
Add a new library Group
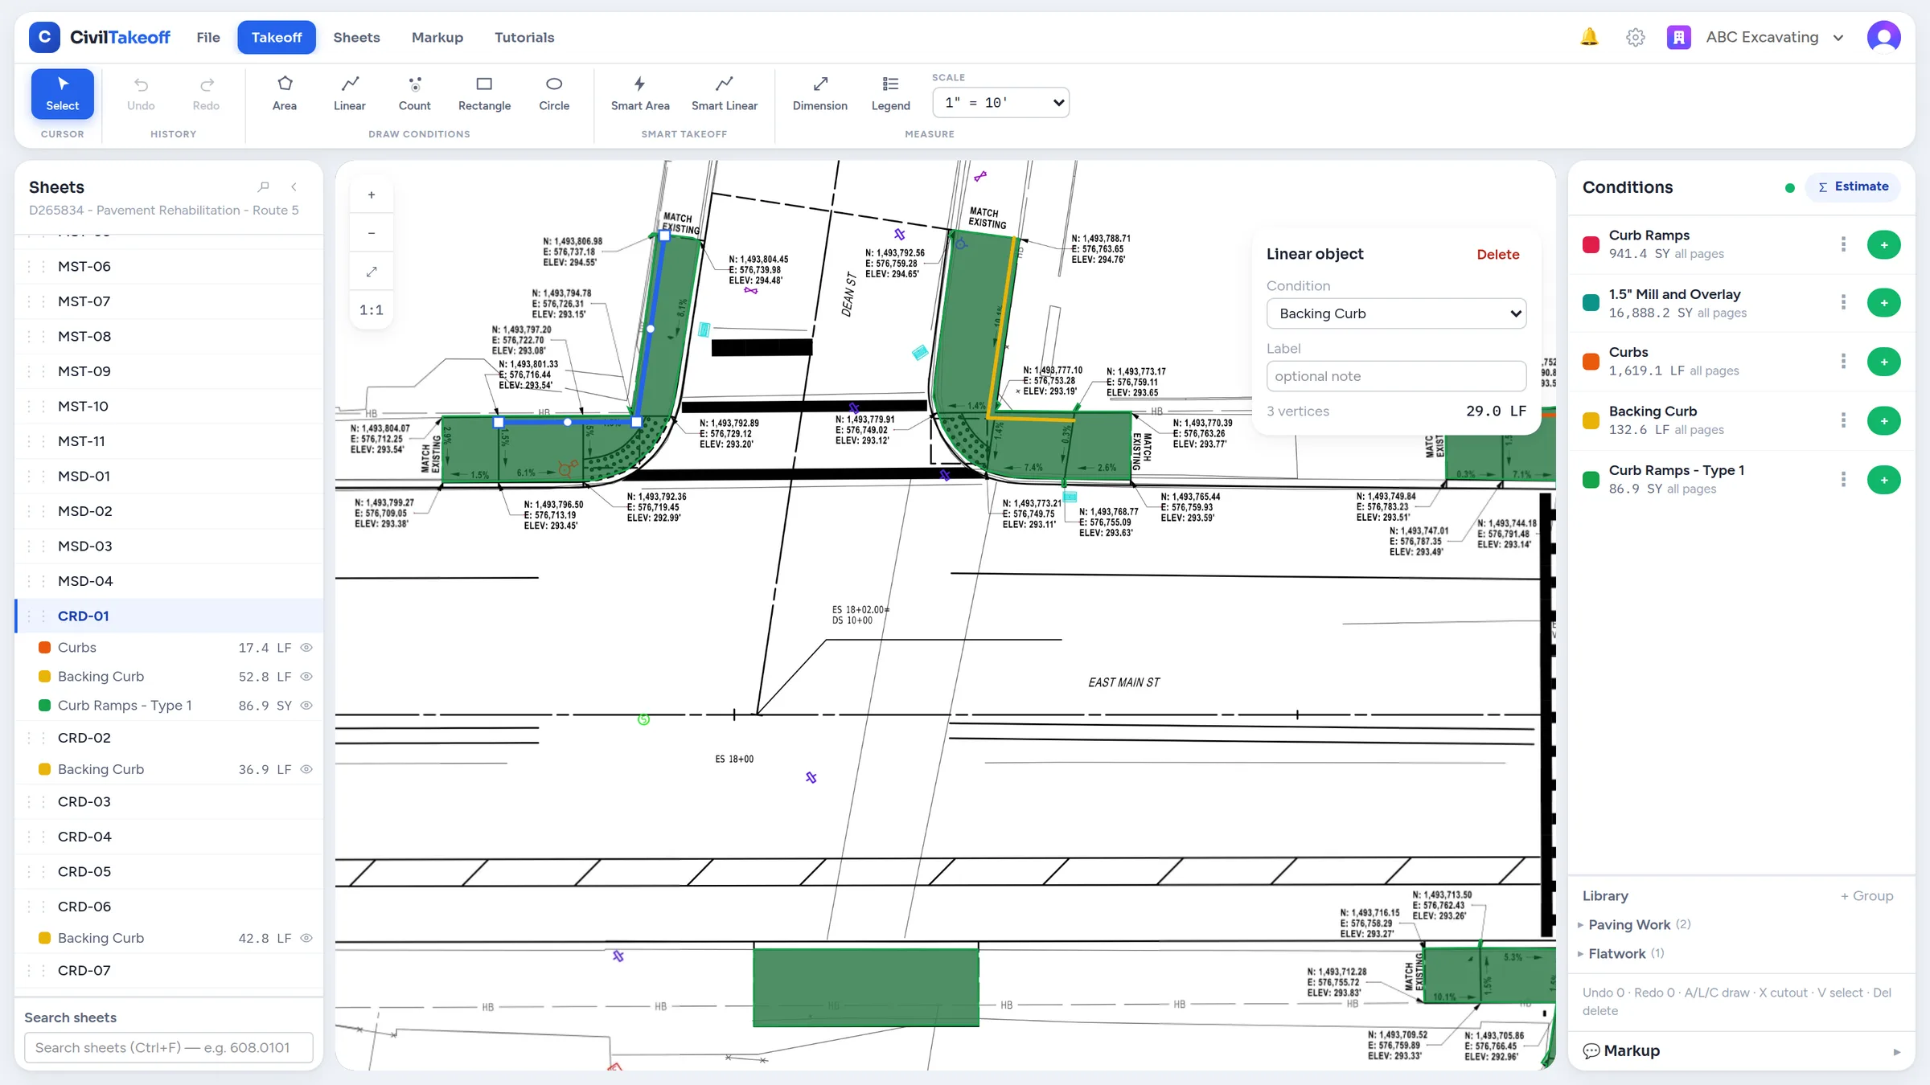[1866, 896]
